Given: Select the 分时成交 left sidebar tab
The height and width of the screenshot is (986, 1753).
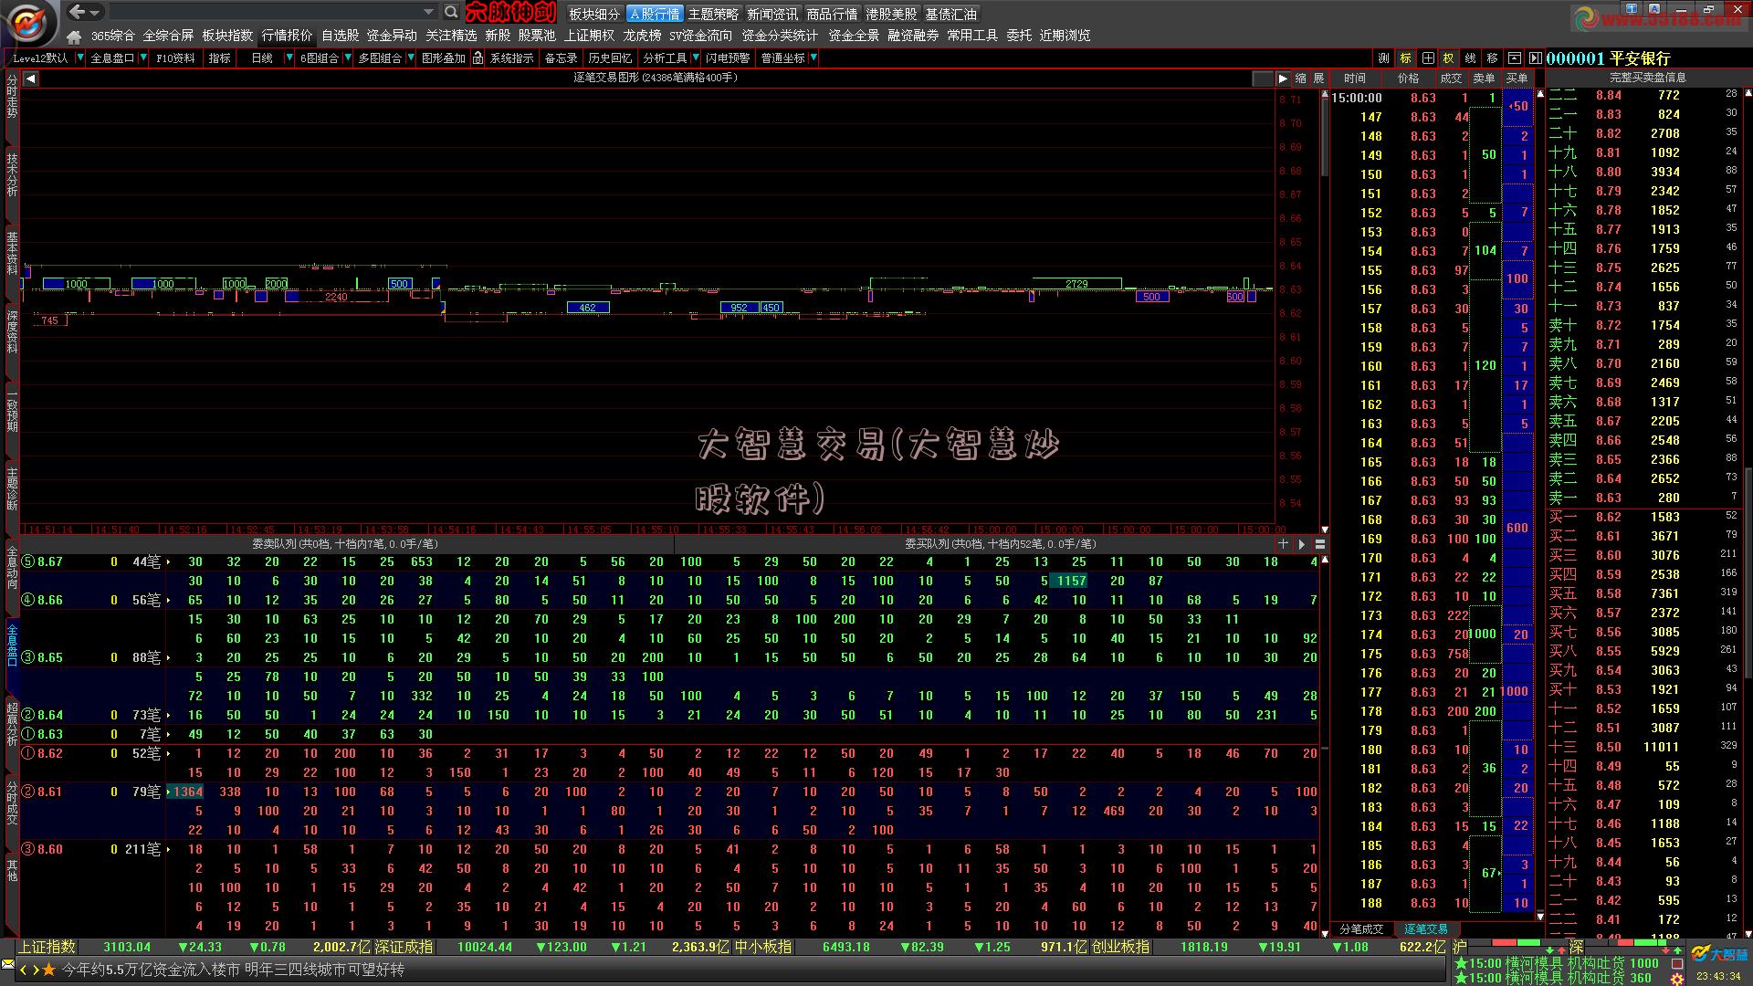Looking at the screenshot, I should [x=12, y=802].
